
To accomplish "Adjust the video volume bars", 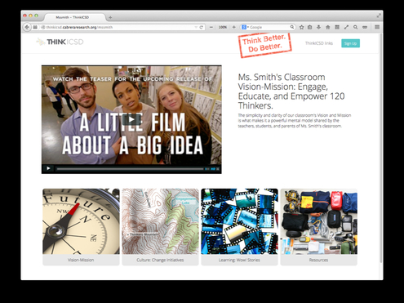I will click(x=207, y=169).
